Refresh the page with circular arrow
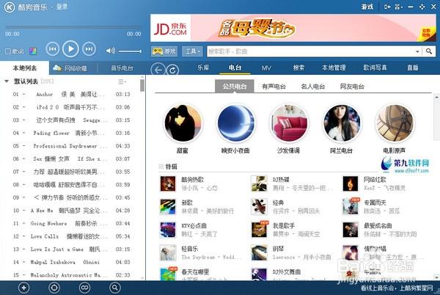 coord(172,70)
